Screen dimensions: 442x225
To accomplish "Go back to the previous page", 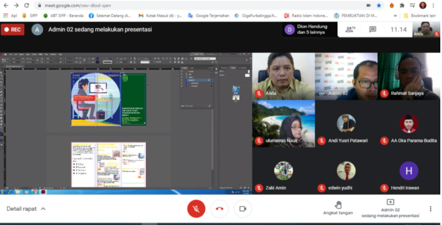I will (6, 5).
